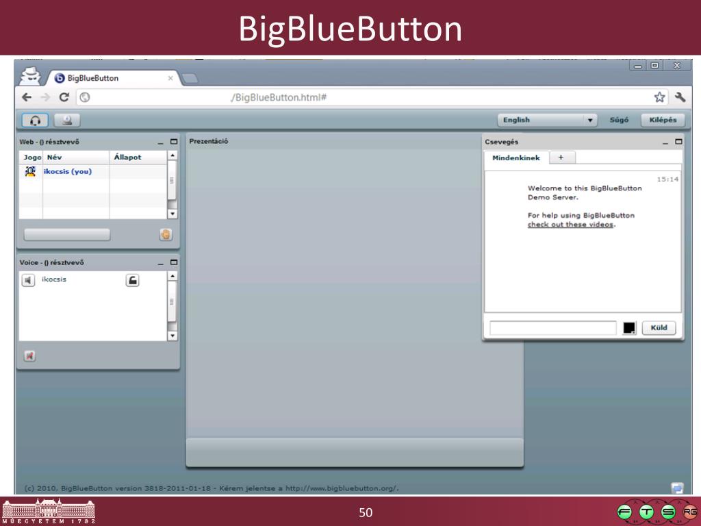
Task: Click the incognito icon in browser
Action: click(30, 75)
